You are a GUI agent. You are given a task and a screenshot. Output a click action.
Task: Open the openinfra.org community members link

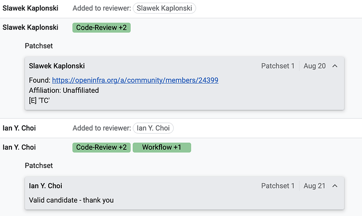pos(135,80)
